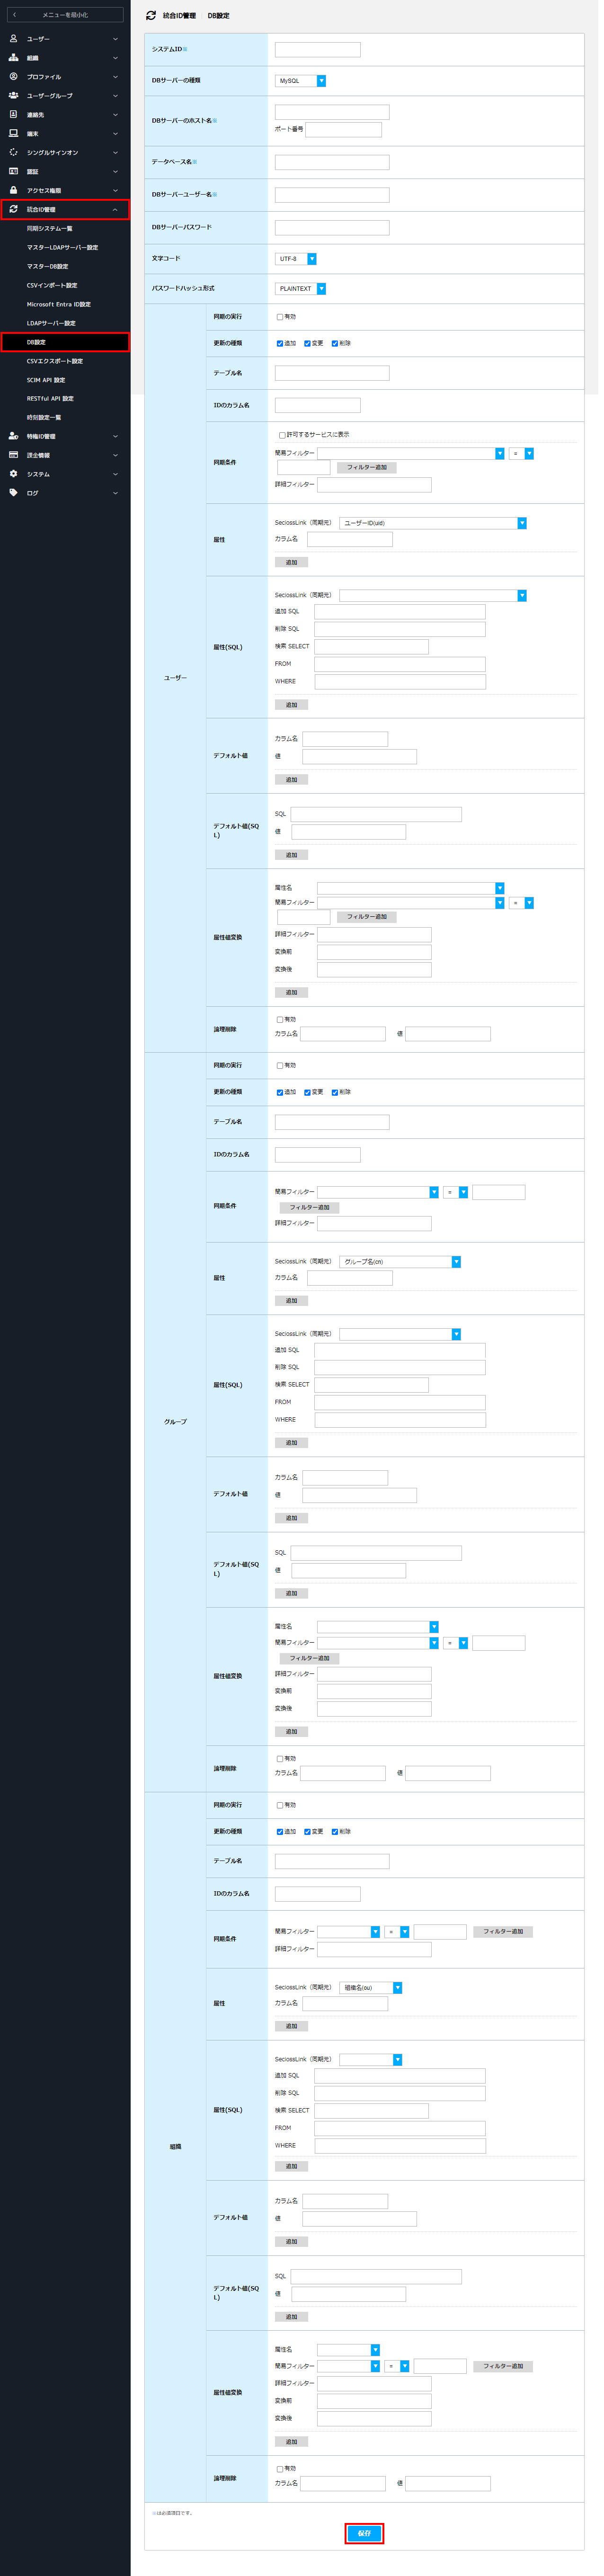Click the 組織 hierarchy icon in sidebar

click(x=13, y=58)
